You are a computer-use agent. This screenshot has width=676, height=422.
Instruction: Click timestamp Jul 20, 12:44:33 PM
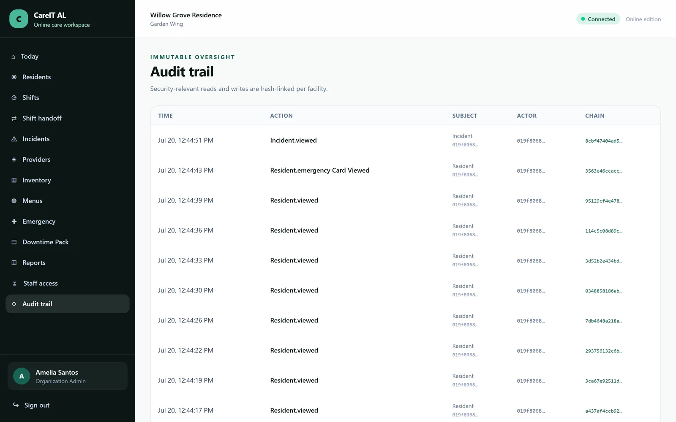(186, 260)
